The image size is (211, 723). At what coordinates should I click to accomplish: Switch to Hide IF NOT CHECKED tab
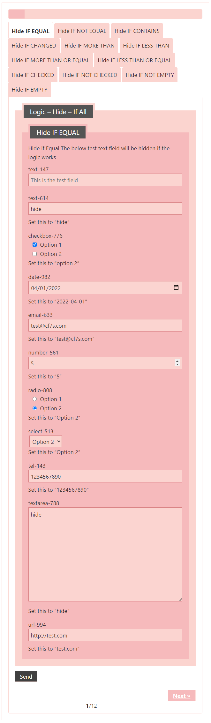90,75
